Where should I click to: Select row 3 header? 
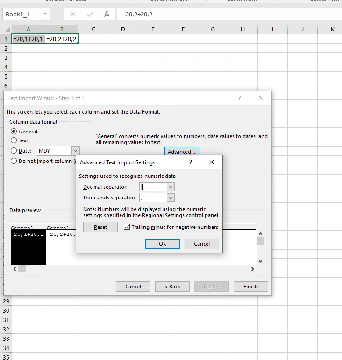pyautogui.click(x=6, y=58)
